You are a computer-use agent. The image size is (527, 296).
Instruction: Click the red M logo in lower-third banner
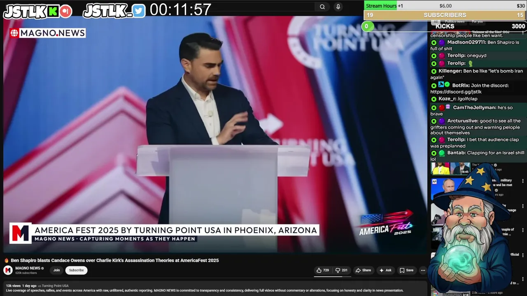pyautogui.click(x=20, y=233)
